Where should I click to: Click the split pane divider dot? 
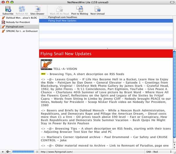(x=107, y=49)
